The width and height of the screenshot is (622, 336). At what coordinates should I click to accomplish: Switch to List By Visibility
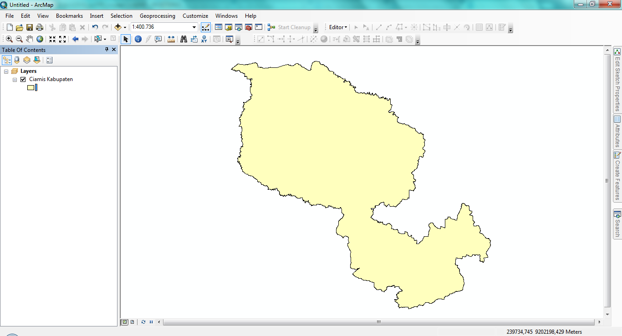click(27, 60)
